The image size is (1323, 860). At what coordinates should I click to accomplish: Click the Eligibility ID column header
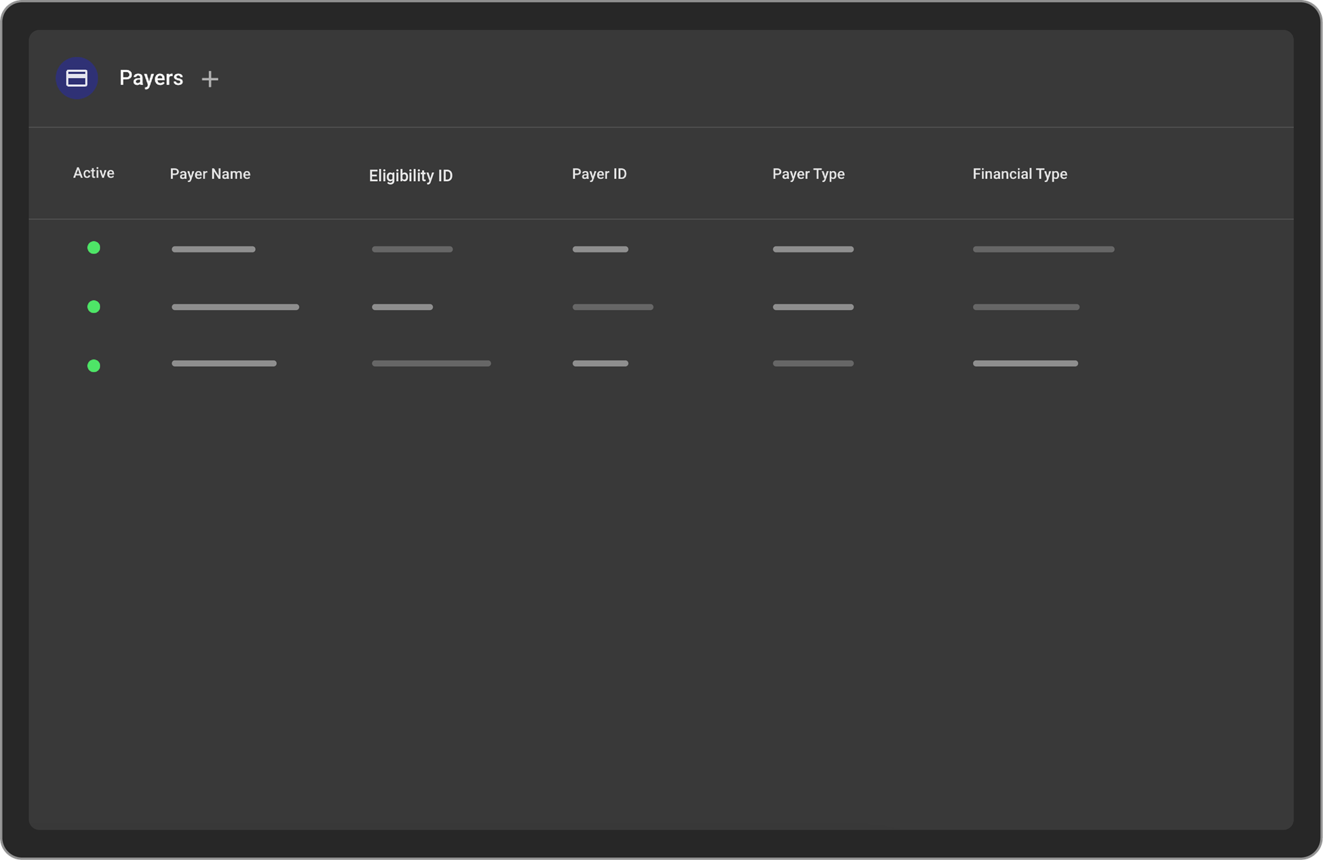pos(410,176)
